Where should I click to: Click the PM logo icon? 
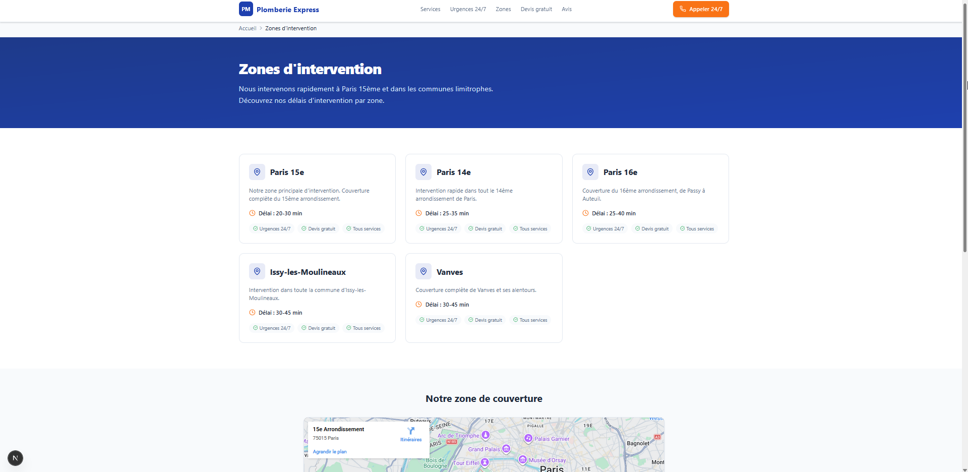pos(246,9)
